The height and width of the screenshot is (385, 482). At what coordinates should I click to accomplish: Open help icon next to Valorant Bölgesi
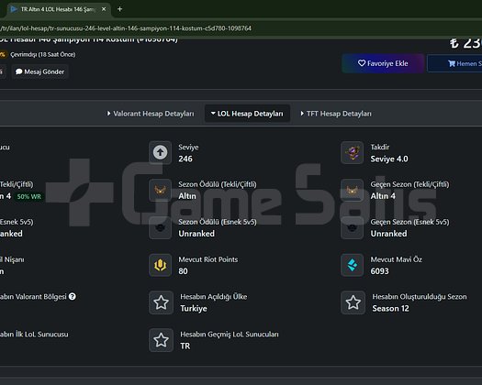[73, 297]
